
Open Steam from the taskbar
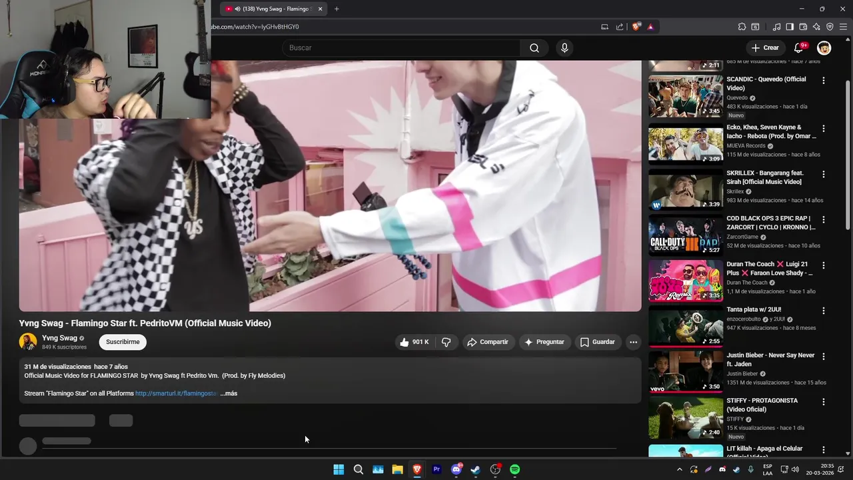point(475,469)
